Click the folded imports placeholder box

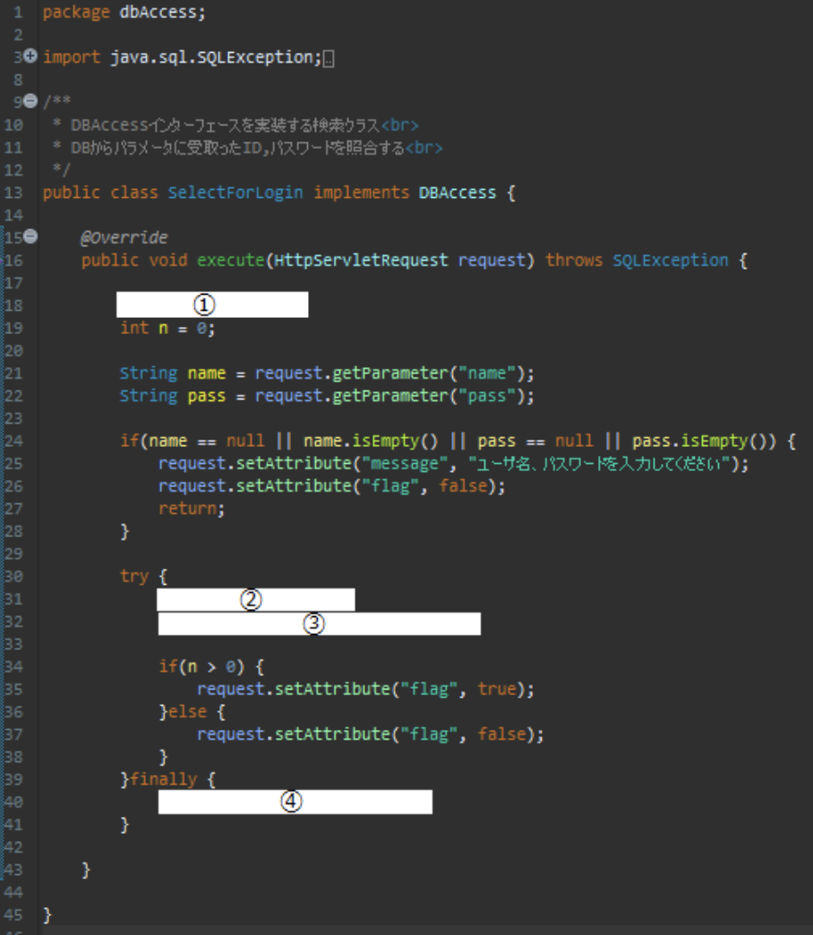click(329, 58)
